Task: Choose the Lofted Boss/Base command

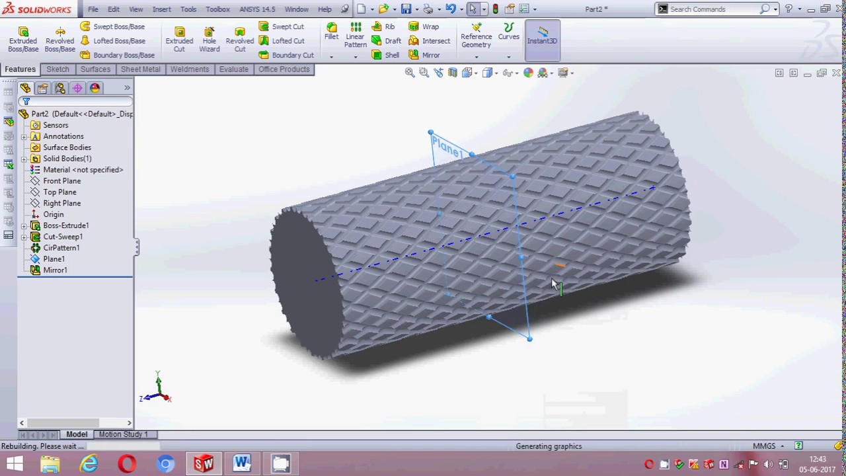Action: [112, 41]
